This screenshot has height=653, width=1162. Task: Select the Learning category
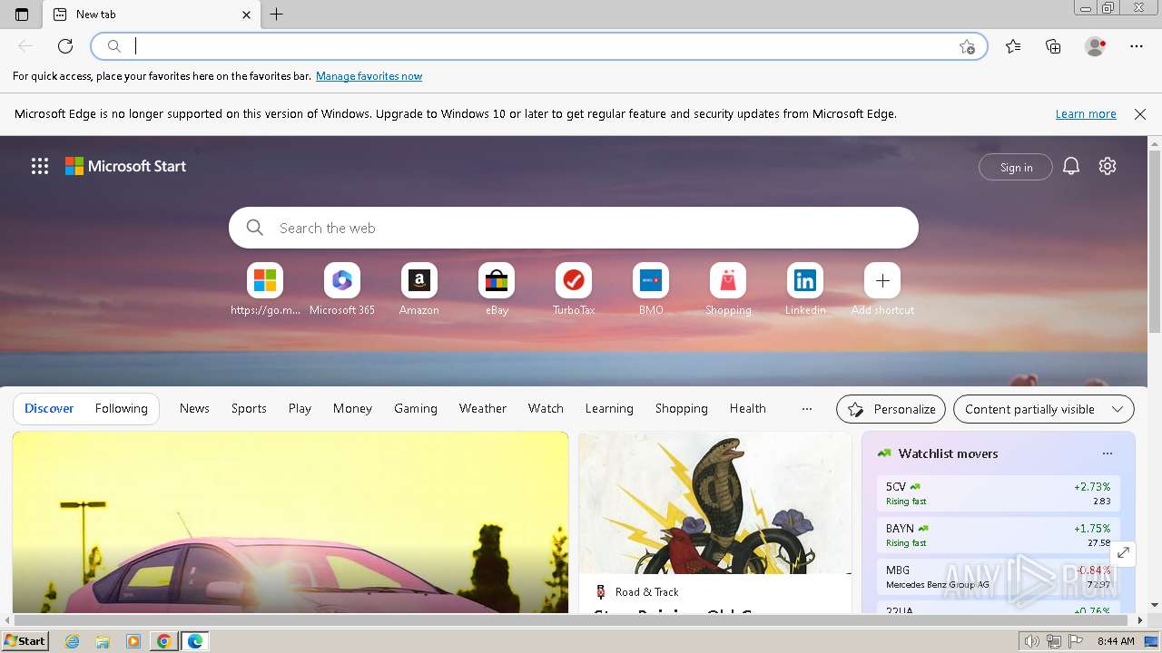(x=609, y=409)
